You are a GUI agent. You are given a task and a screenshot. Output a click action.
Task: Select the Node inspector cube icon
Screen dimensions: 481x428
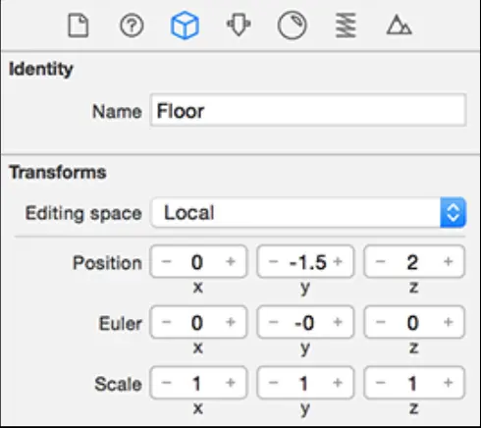coord(185,26)
